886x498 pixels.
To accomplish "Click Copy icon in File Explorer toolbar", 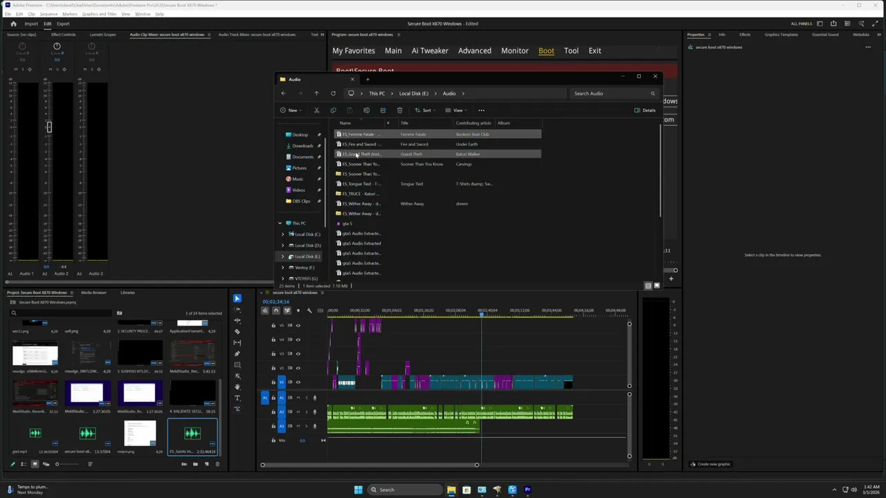I will coord(333,110).
